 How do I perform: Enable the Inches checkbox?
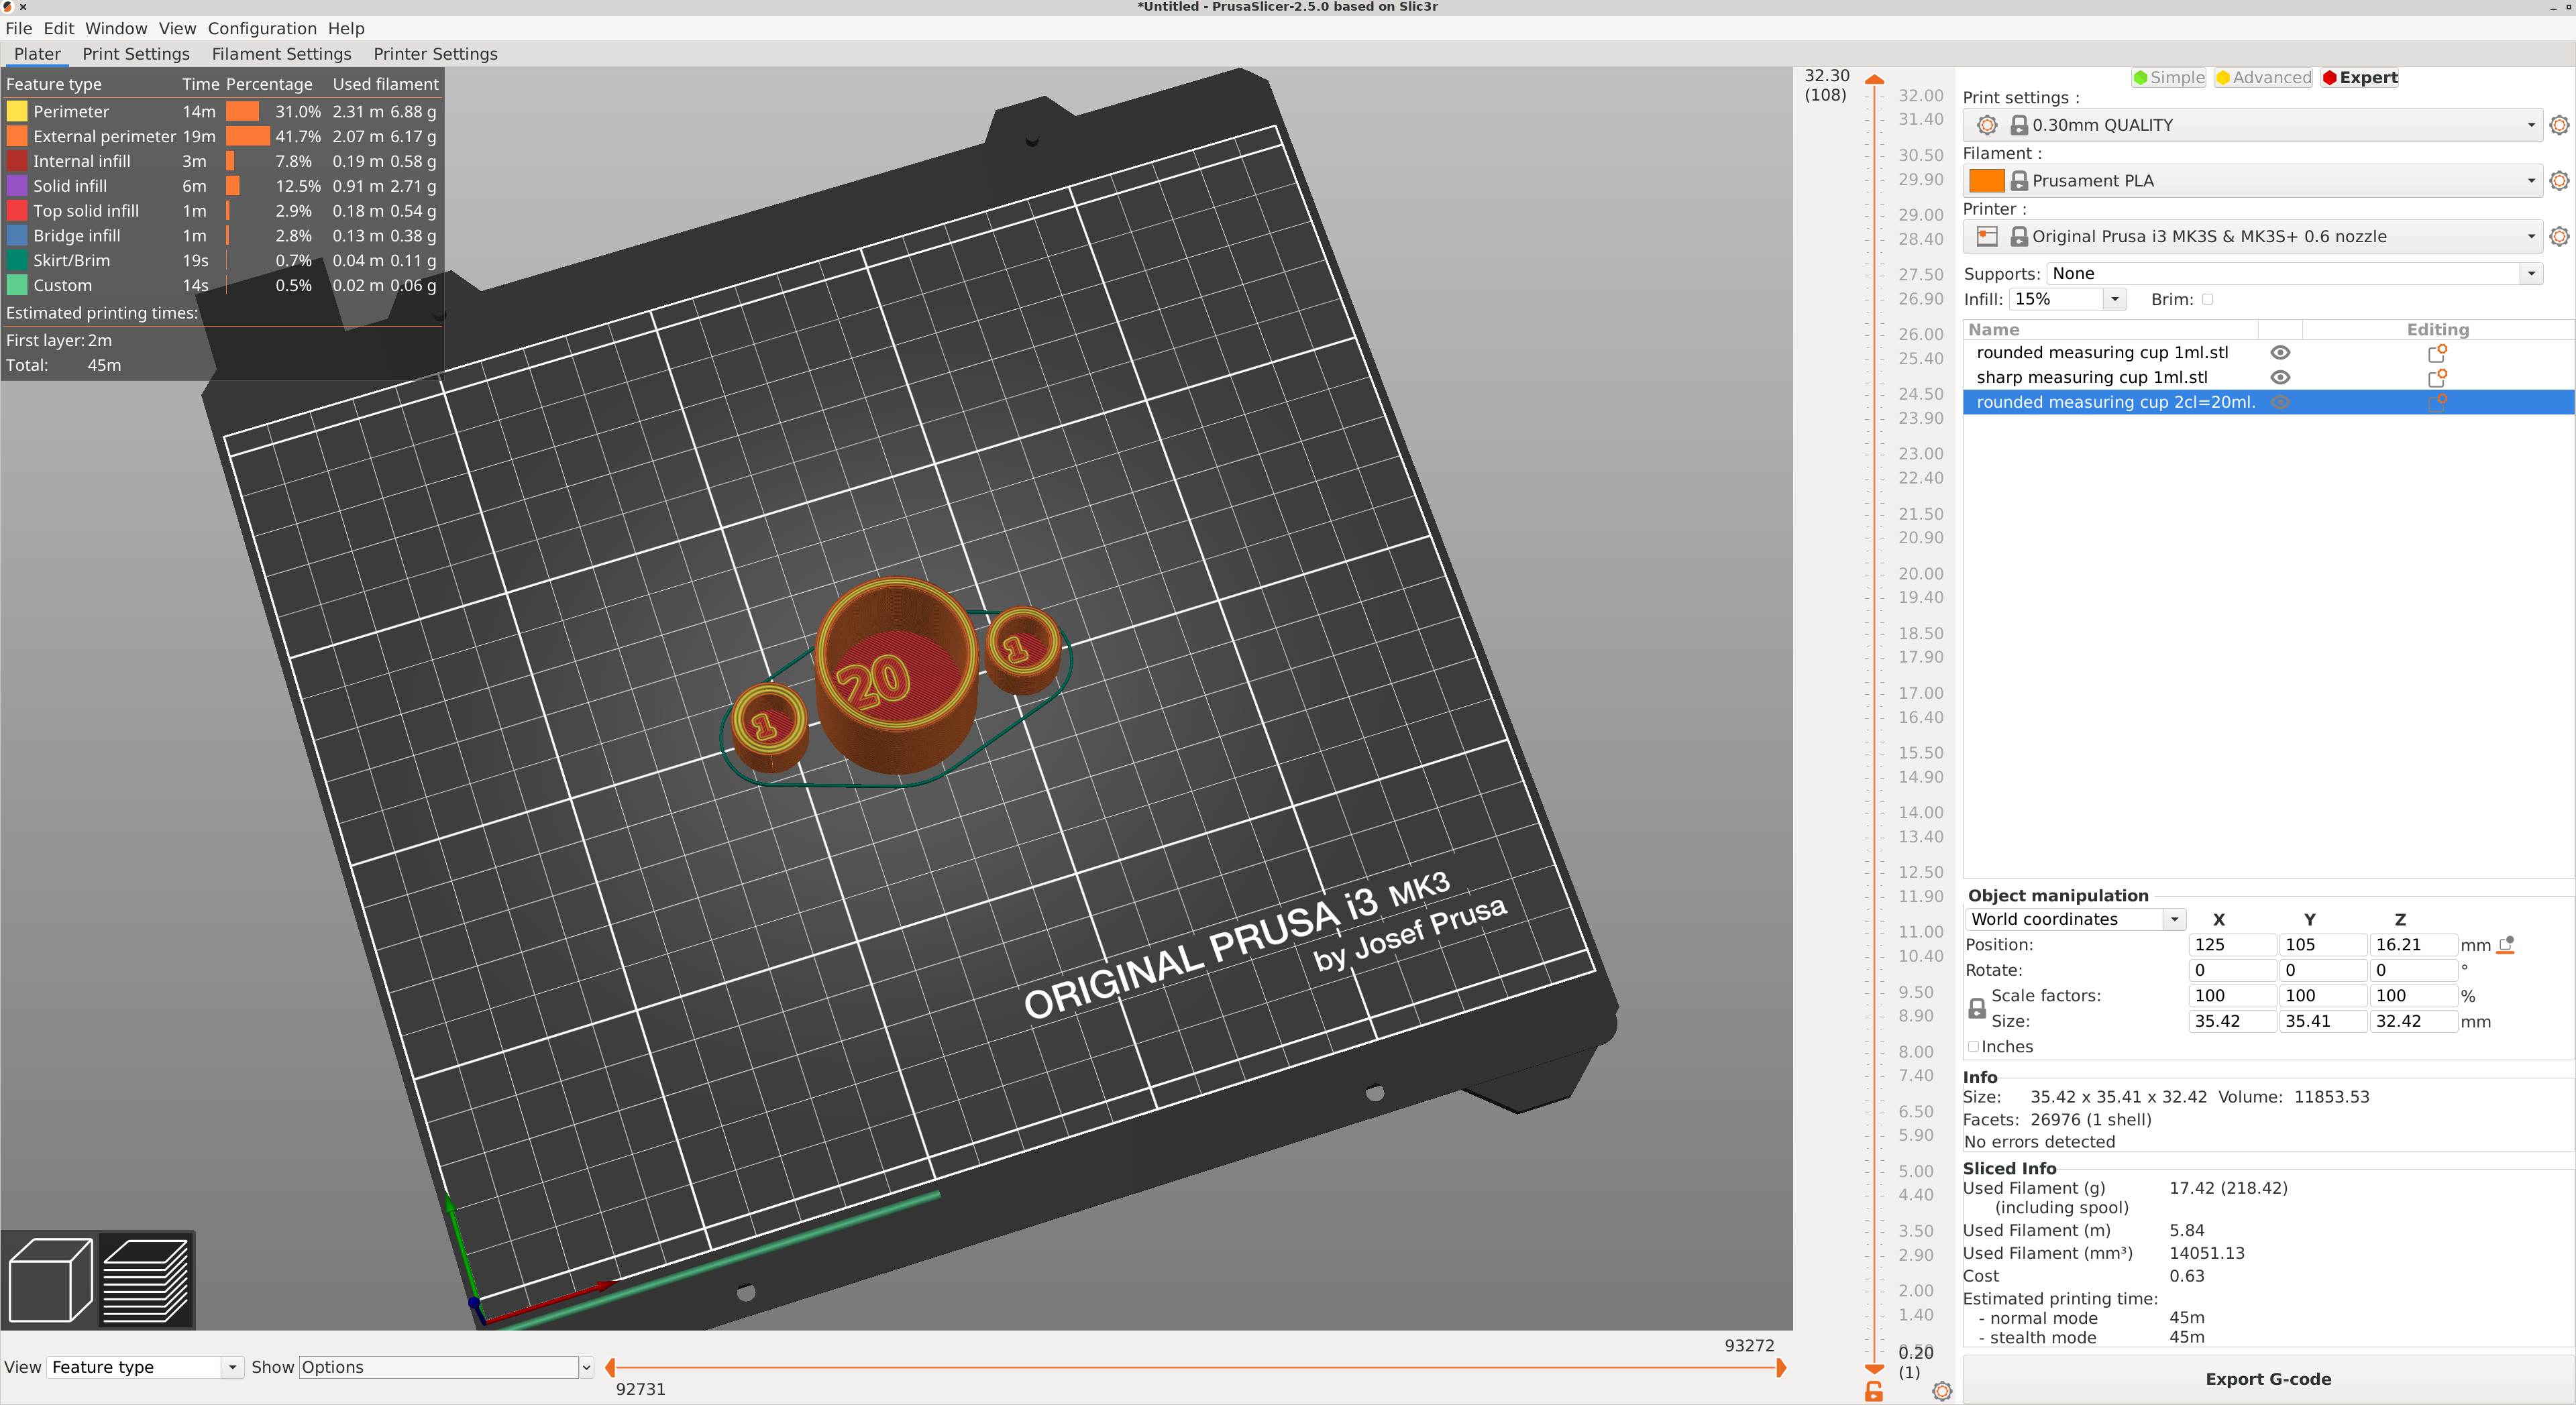point(1973,1047)
